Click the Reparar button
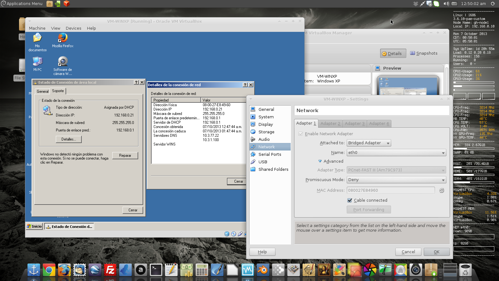Image resolution: width=499 pixels, height=281 pixels. [125, 155]
